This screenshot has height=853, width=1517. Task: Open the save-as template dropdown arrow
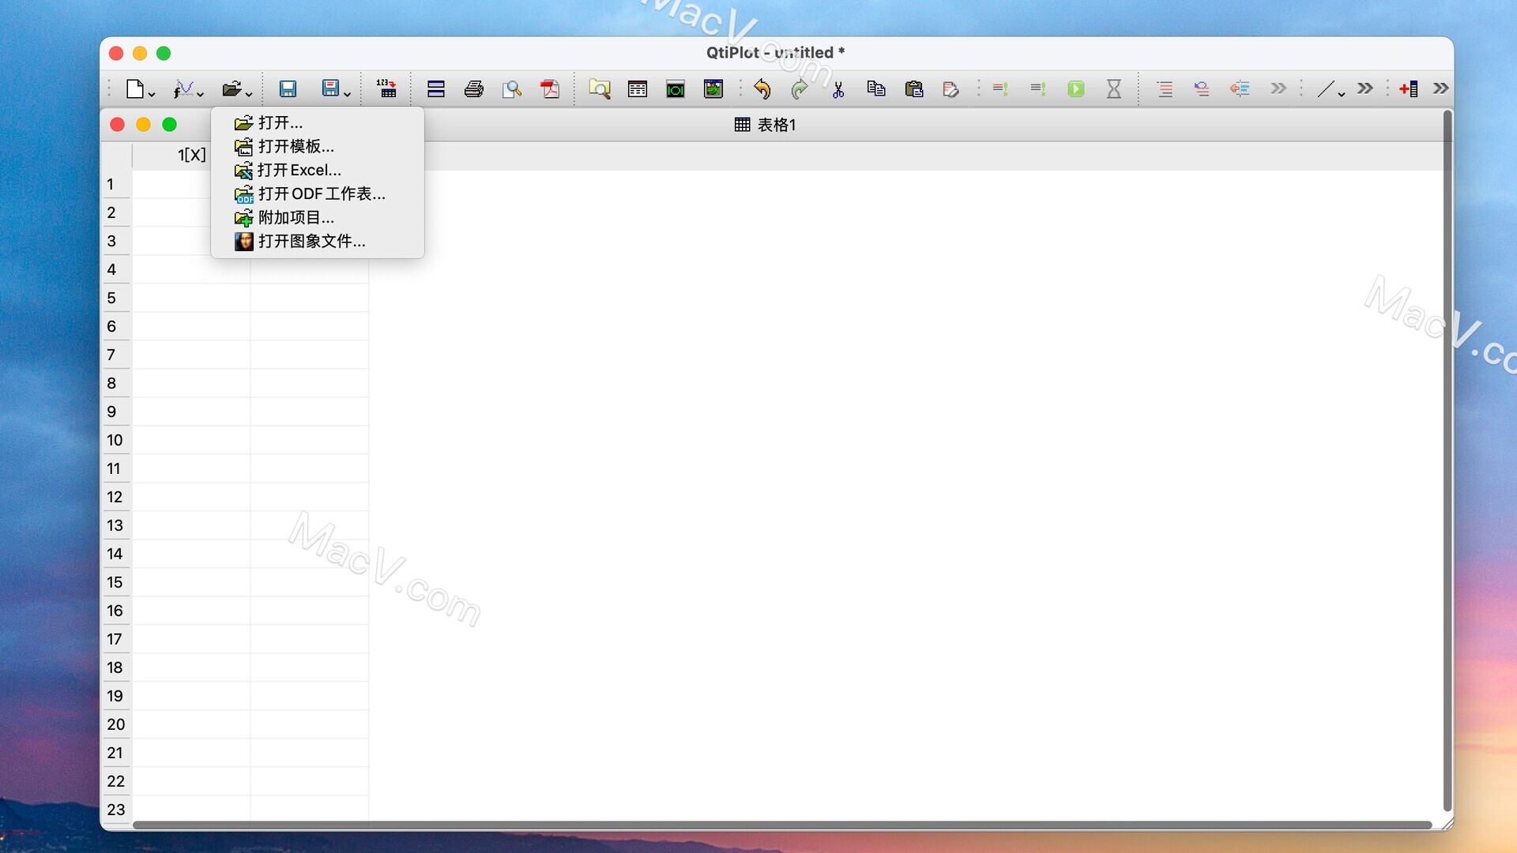coord(348,94)
